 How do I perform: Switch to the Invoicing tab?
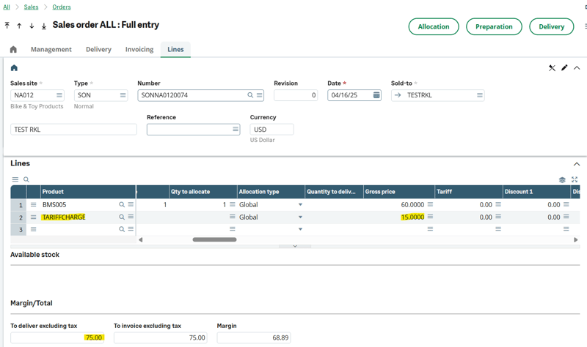(139, 50)
